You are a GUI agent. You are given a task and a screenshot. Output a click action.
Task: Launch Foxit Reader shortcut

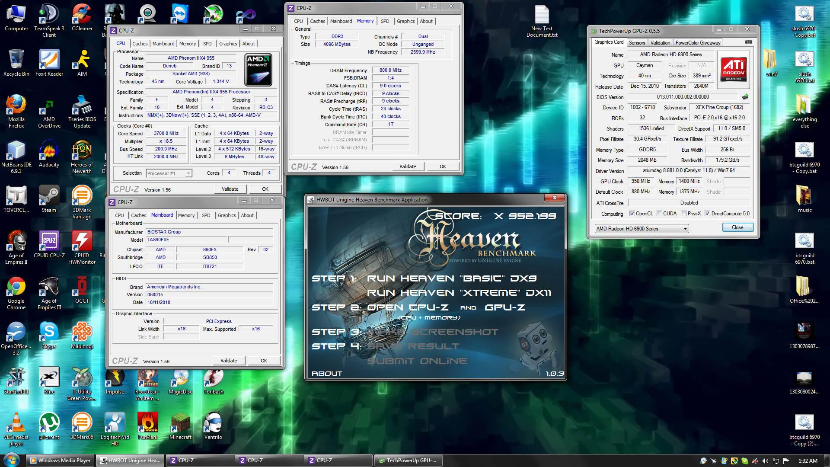[49, 63]
